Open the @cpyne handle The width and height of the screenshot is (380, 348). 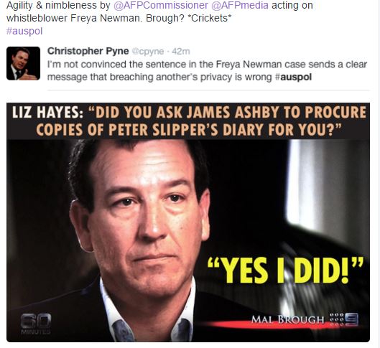pyautogui.click(x=148, y=52)
